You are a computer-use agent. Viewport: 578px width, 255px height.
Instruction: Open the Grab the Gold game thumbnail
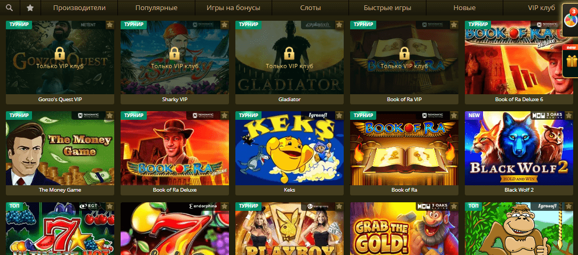click(x=405, y=228)
